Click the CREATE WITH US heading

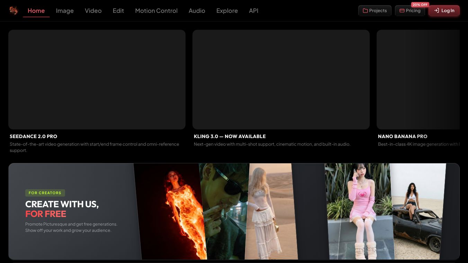tap(62, 204)
